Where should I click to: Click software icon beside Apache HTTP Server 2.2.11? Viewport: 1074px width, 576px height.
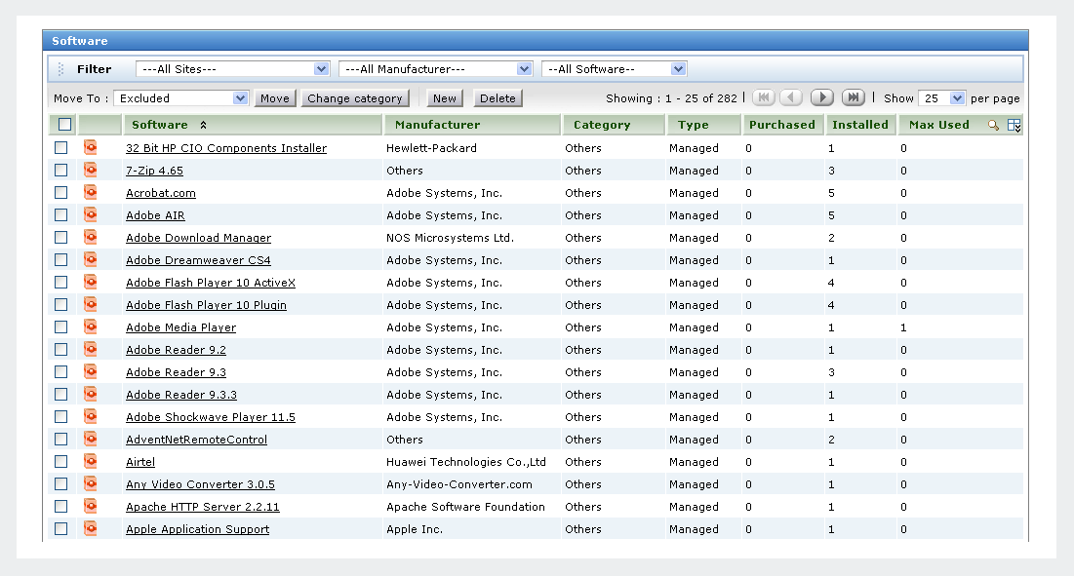click(90, 506)
